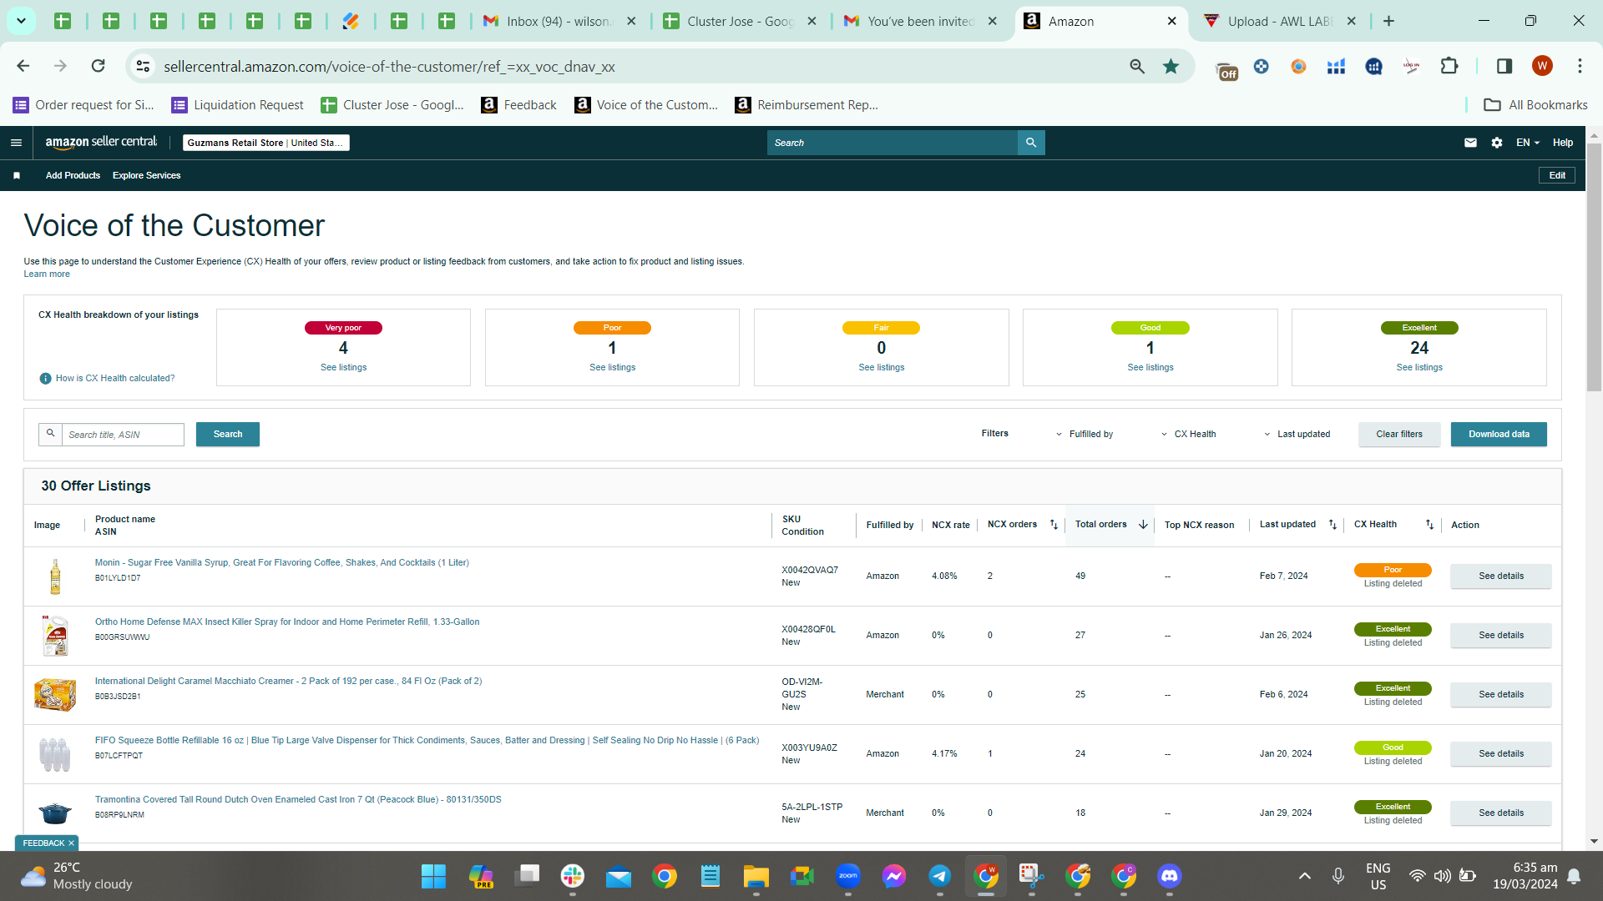Open Discord from the taskbar

(x=1170, y=876)
